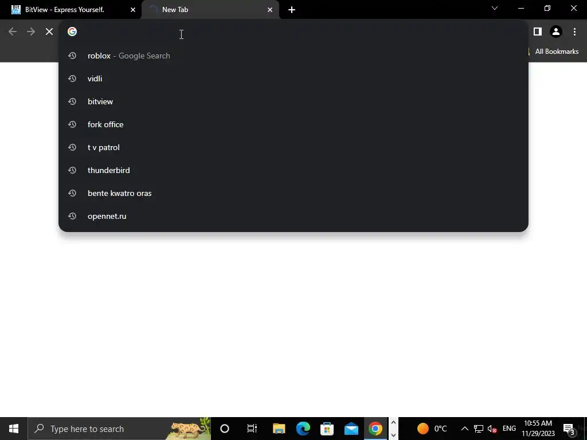The image size is (587, 440).
Task: Open Cortana circle icon on taskbar
Action: click(x=225, y=429)
